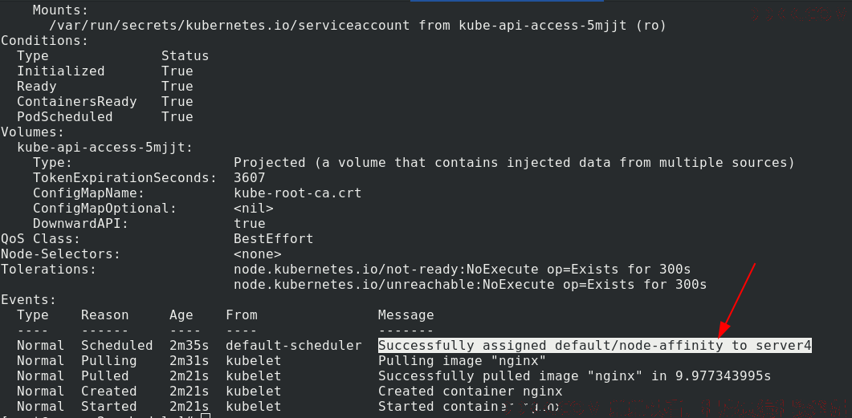Click the red arrow annotation tip
The height and width of the screenshot is (418, 852).
[721, 335]
